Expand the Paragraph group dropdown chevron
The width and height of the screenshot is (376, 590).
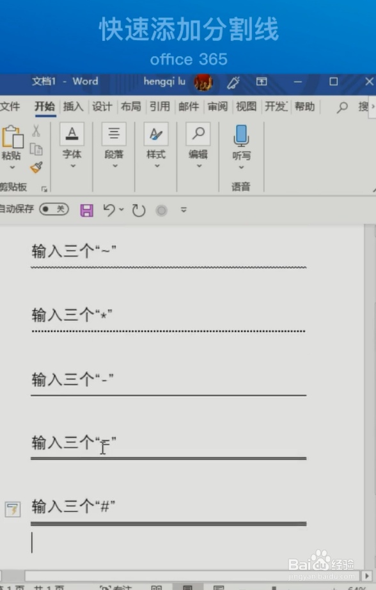115,166
